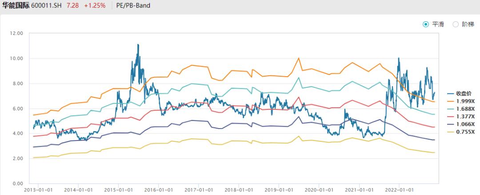
Task: Click the 0.00 y-axis label
Action: coord(18,183)
